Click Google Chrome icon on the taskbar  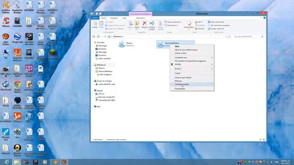[x=55, y=162]
